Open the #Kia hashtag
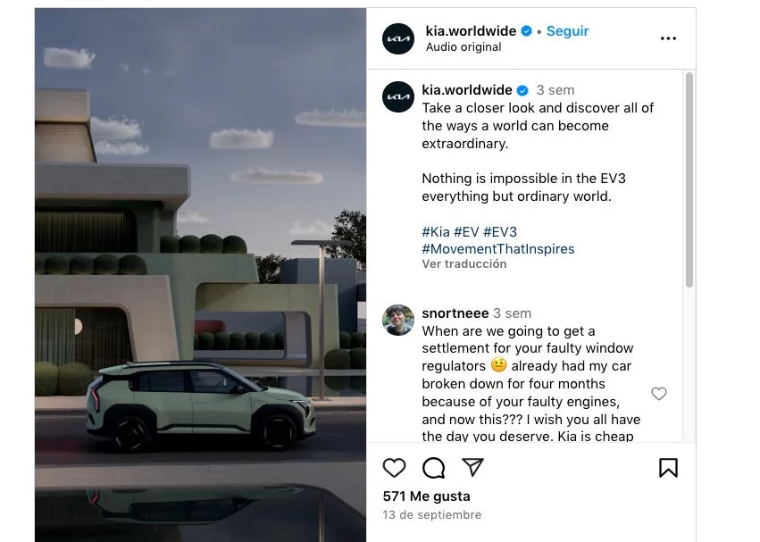 (436, 232)
